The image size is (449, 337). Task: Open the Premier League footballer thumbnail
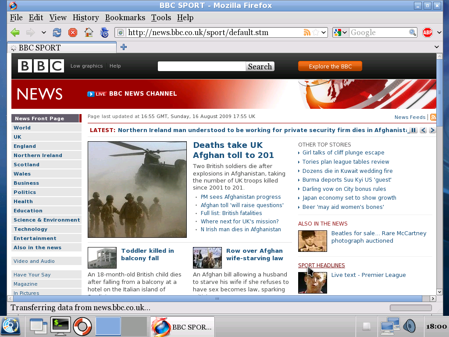pyautogui.click(x=312, y=283)
